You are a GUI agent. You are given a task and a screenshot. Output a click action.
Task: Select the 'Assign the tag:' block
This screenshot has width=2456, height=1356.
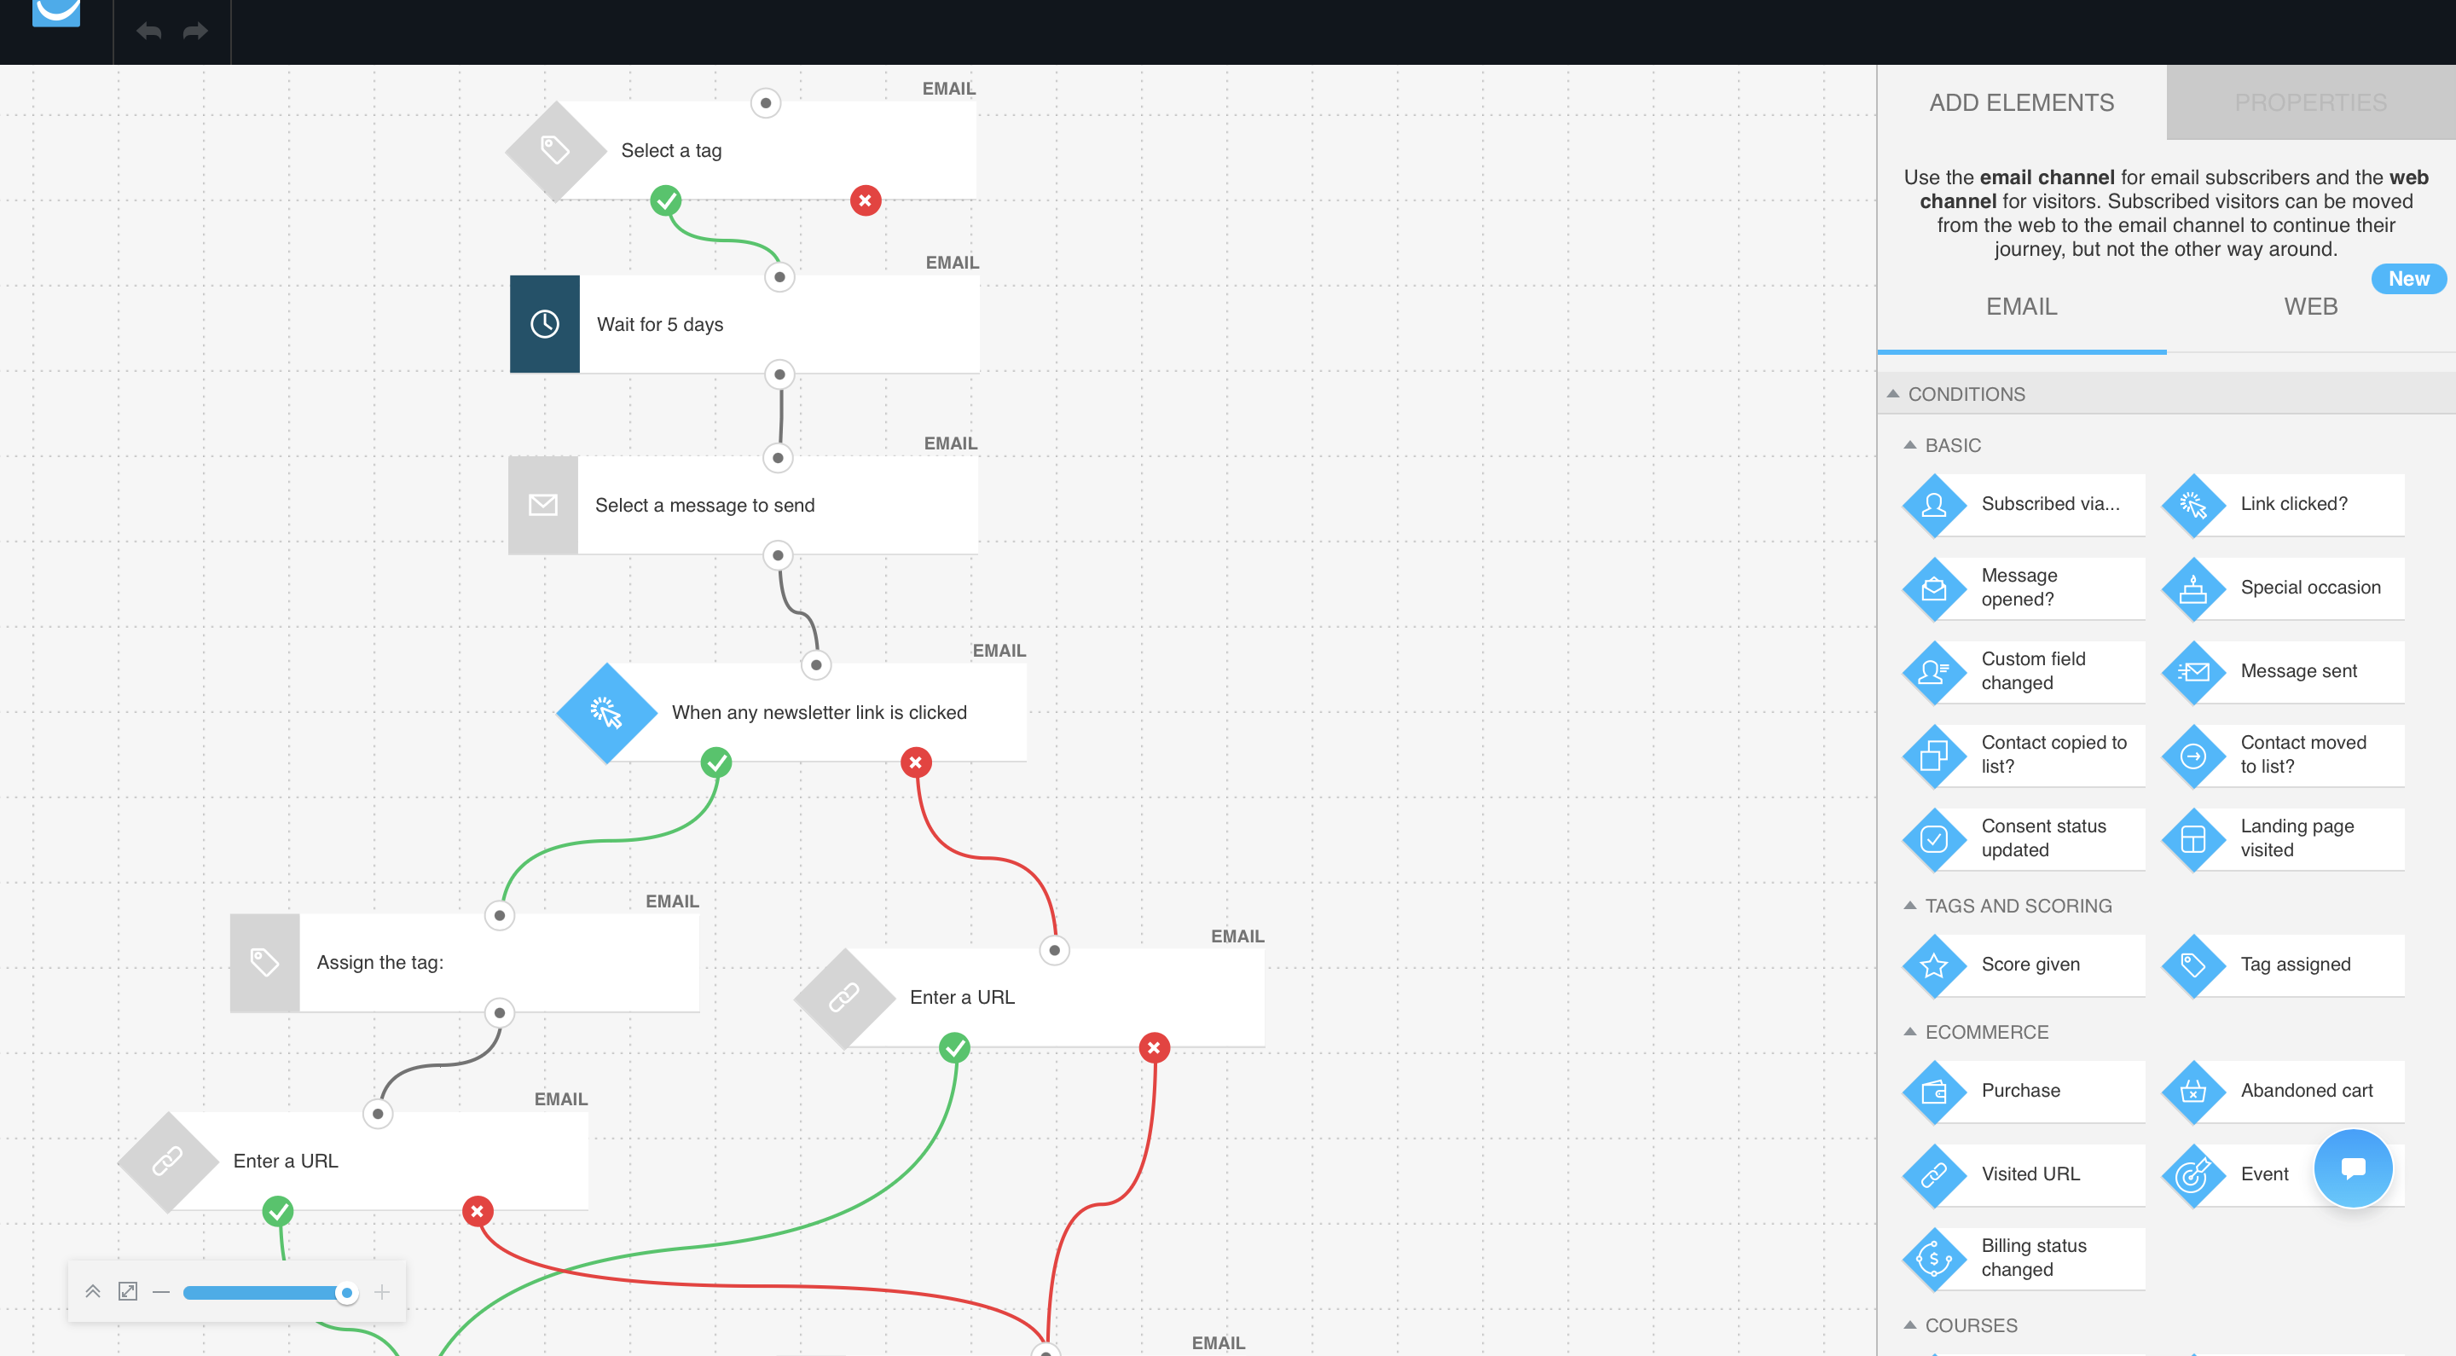464,962
